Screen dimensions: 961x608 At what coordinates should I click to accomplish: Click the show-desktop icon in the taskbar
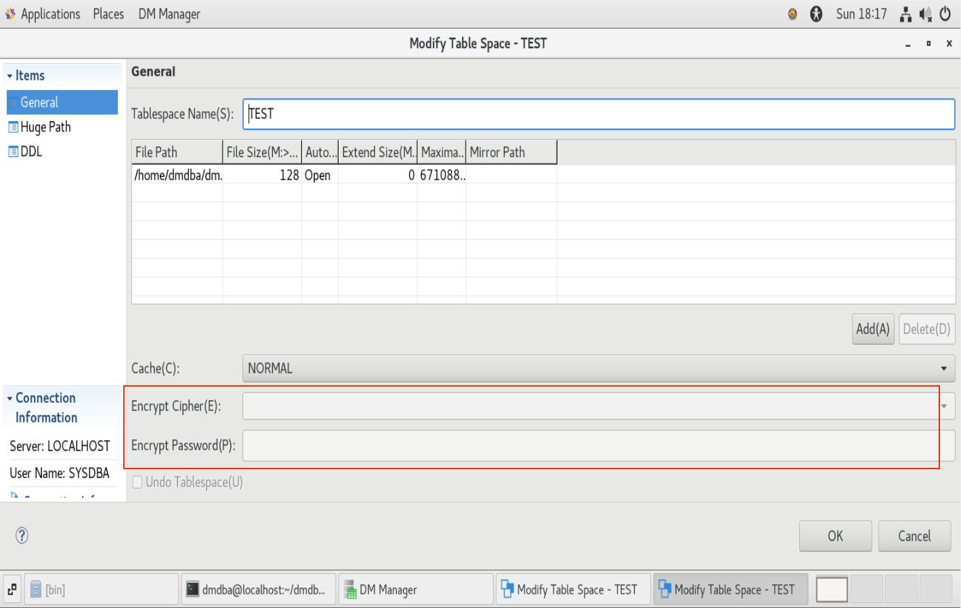tap(12, 590)
